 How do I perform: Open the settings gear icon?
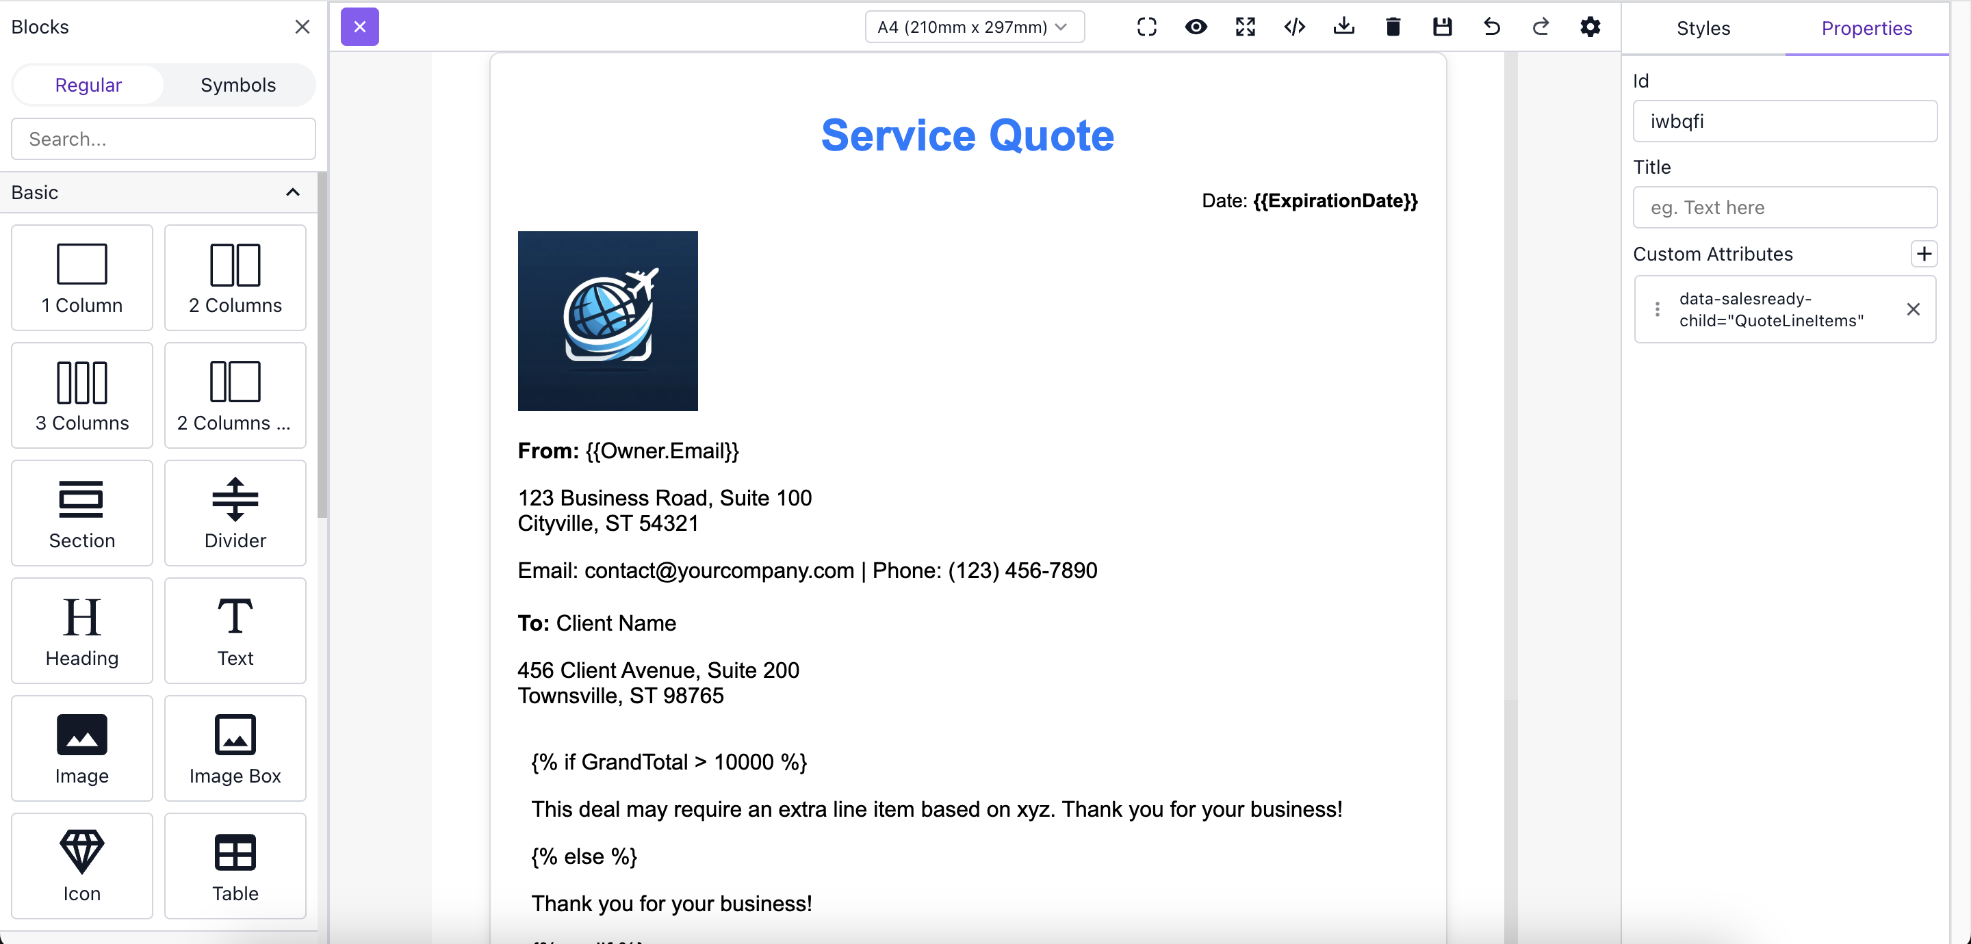[1590, 27]
